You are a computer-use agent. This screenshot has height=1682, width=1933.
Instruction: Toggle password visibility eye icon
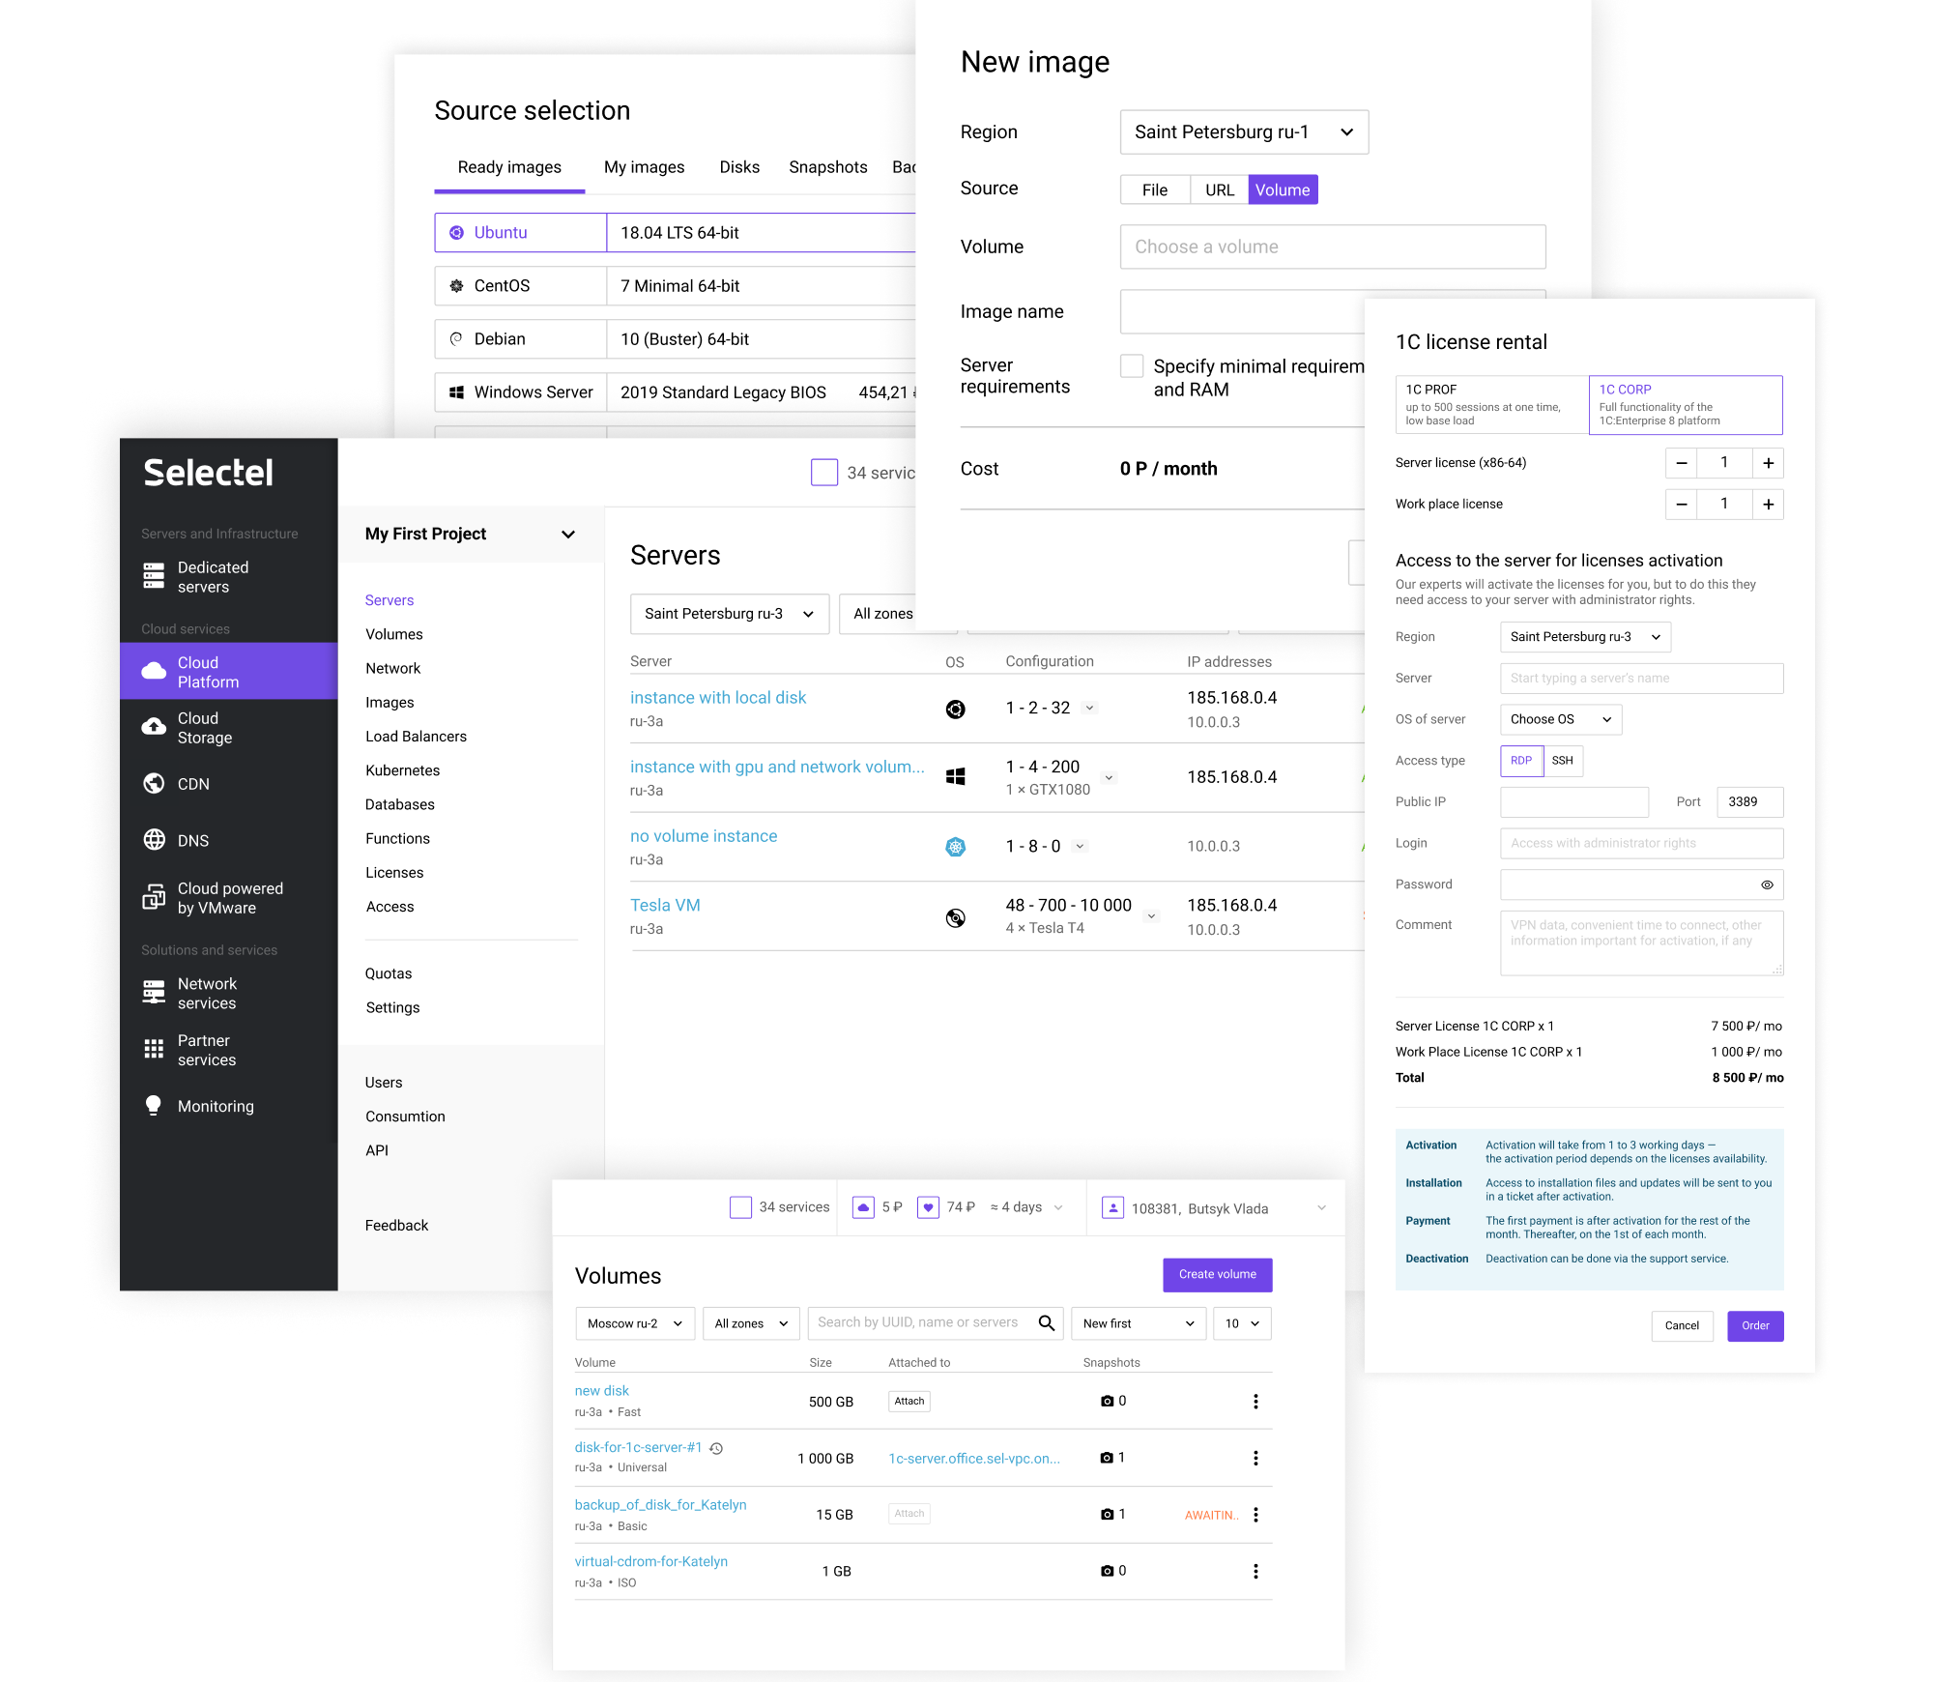click(1767, 884)
